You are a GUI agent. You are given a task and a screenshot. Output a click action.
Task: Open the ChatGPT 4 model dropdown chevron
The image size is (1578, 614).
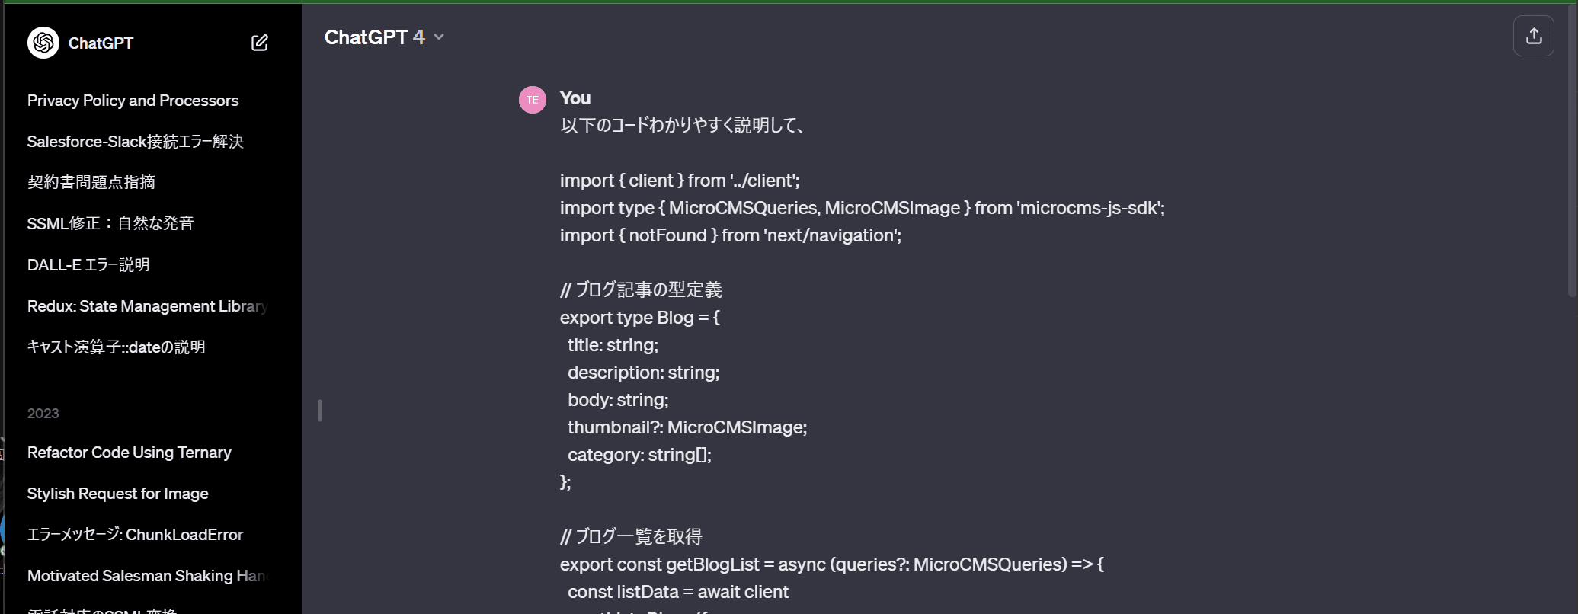click(439, 37)
